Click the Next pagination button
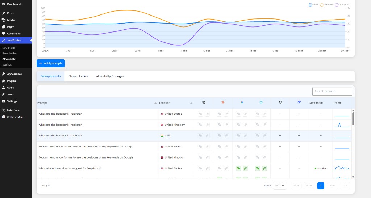The height and width of the screenshot is (198, 371). pyautogui.click(x=332, y=186)
